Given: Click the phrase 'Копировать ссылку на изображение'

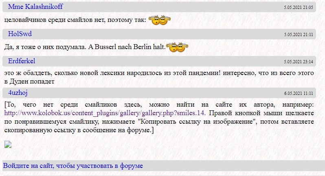Looking at the screenshot, I should [x=196, y=122].
